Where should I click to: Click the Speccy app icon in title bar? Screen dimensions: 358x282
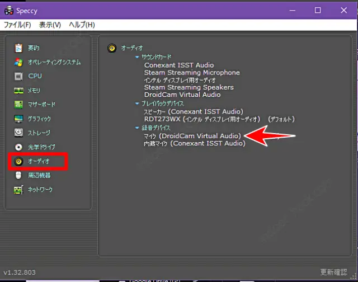point(9,10)
